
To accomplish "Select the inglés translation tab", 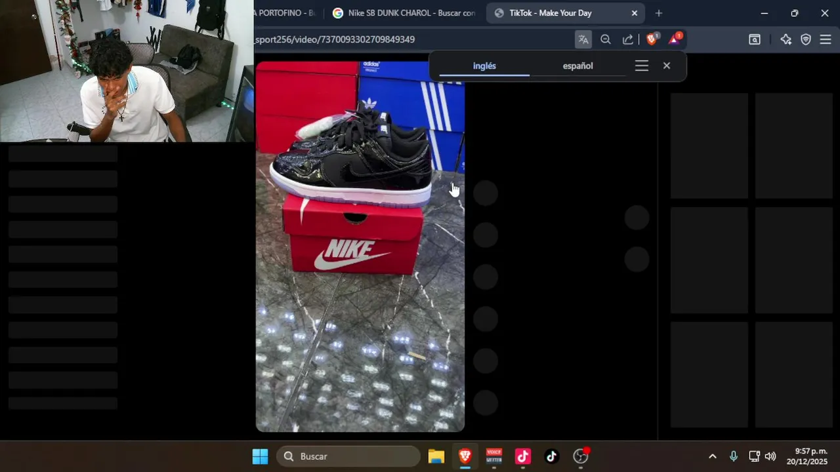I will (x=484, y=66).
